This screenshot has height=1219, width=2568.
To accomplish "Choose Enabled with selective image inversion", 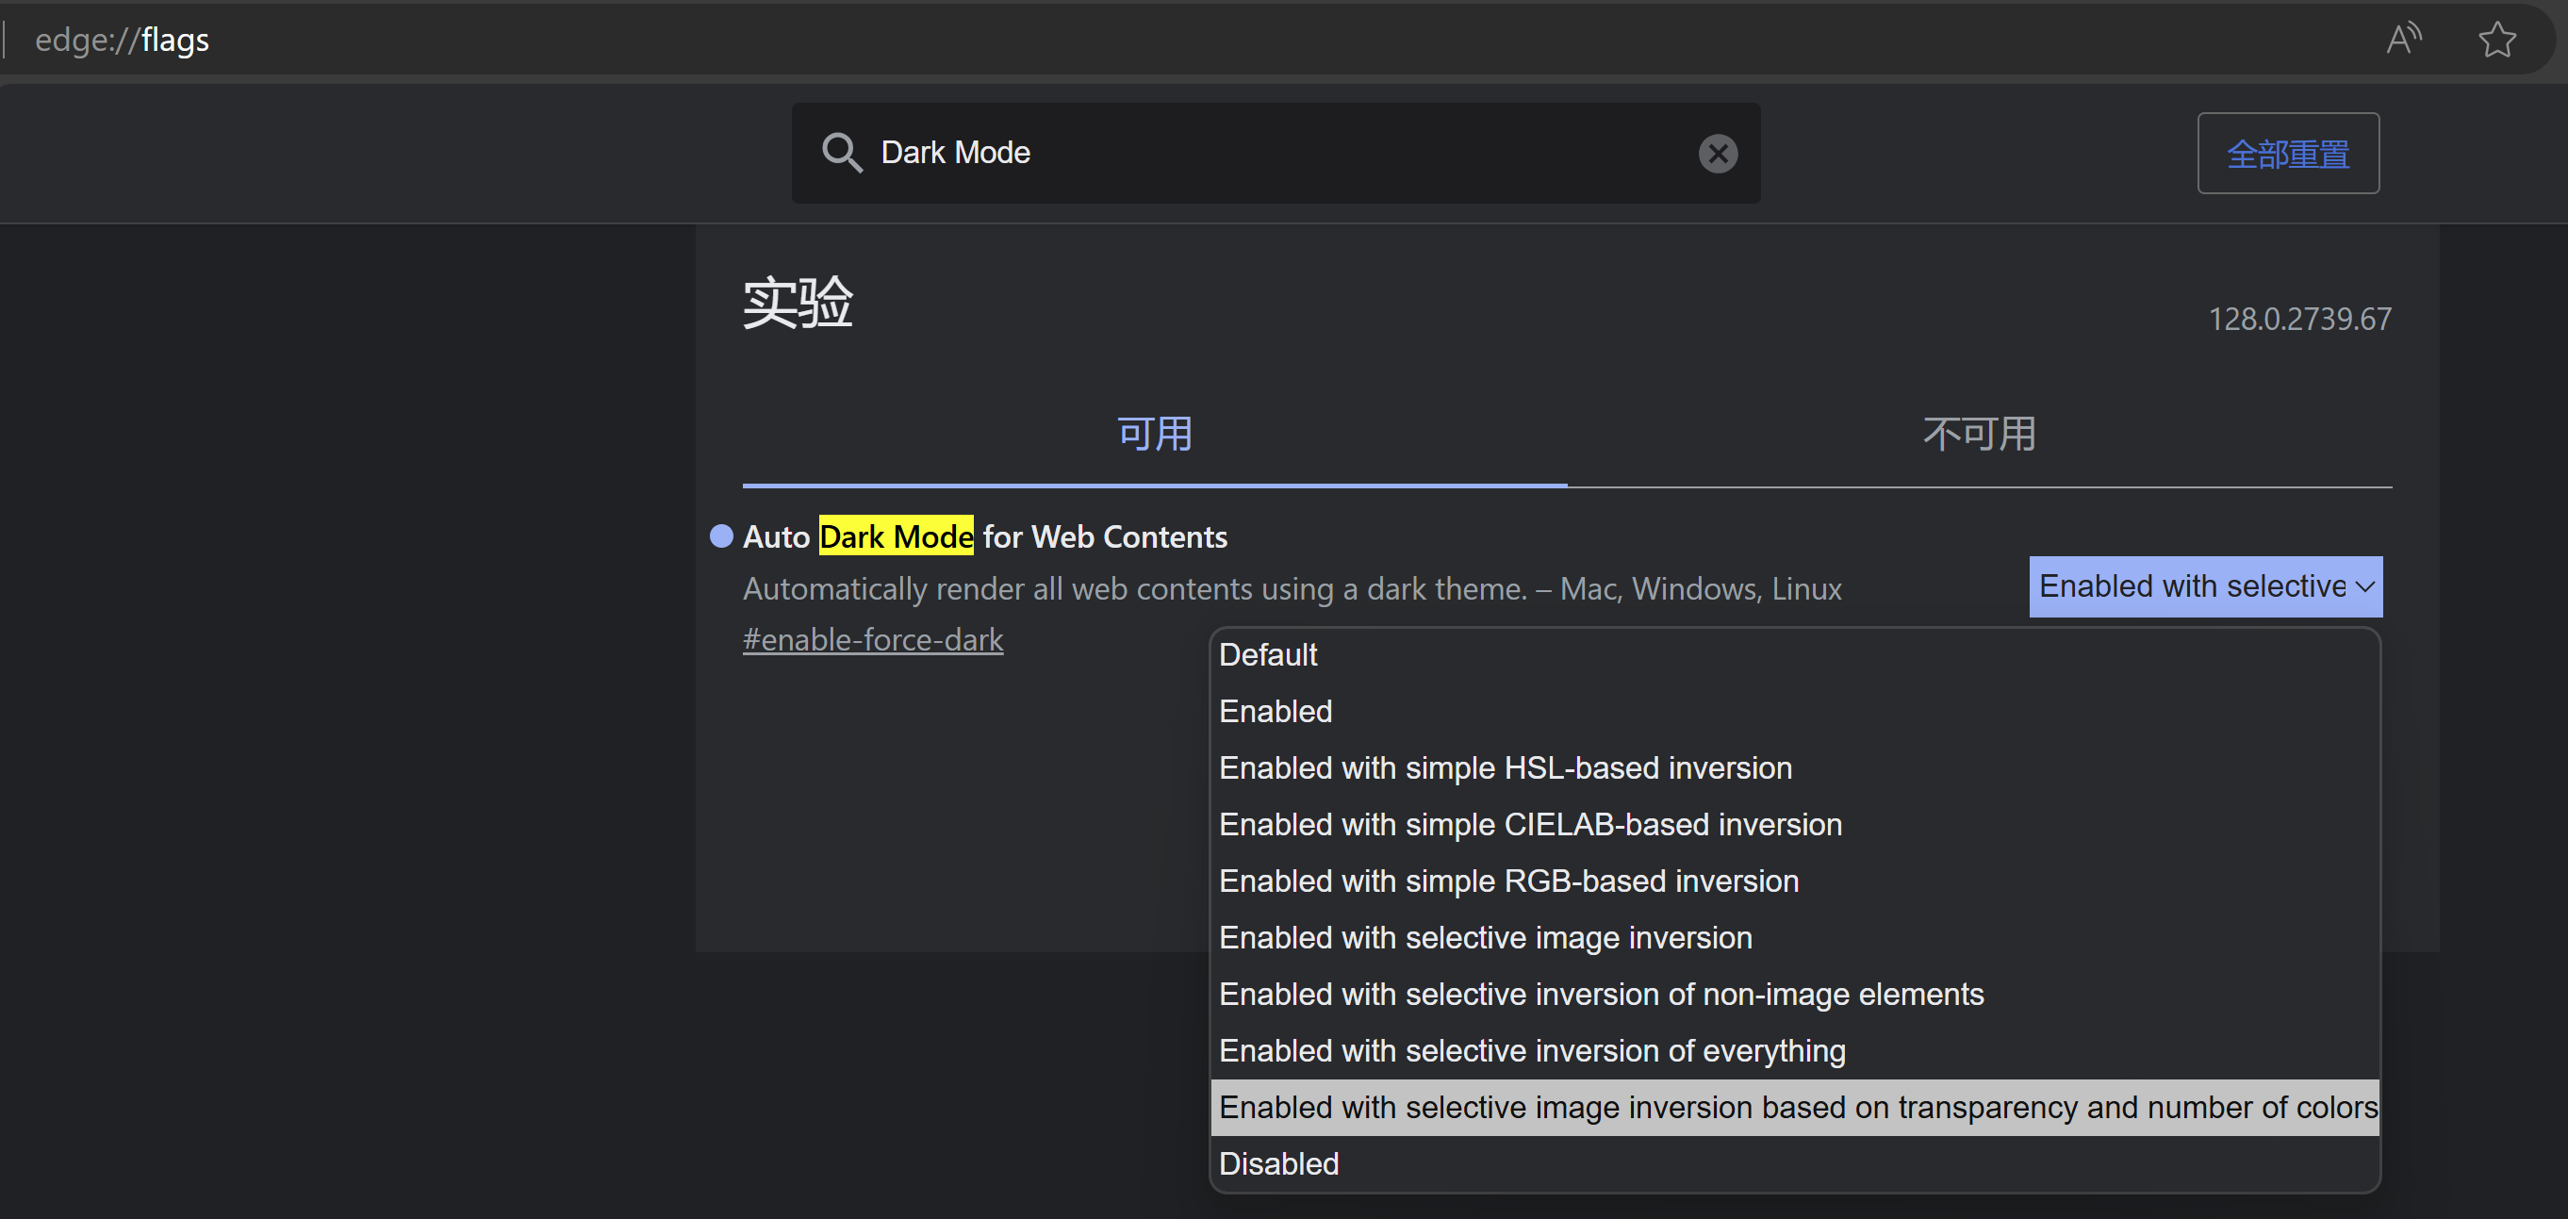I will click(1794, 938).
